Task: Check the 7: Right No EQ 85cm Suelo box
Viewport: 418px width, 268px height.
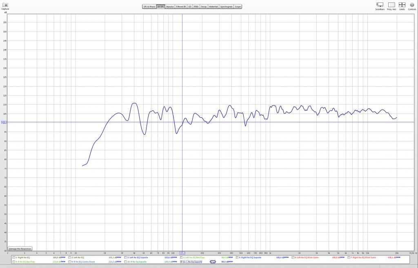Action: [349, 258]
